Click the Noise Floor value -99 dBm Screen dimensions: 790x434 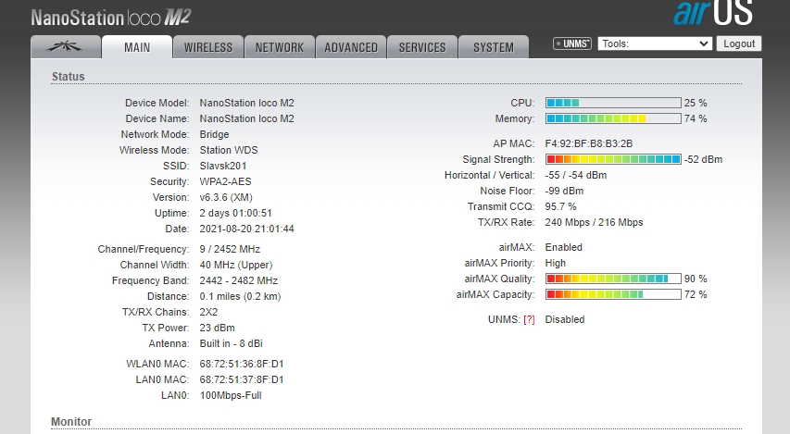(564, 191)
